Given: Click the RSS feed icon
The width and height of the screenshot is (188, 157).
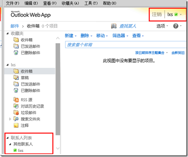Looking at the screenshot, I should [16, 100].
